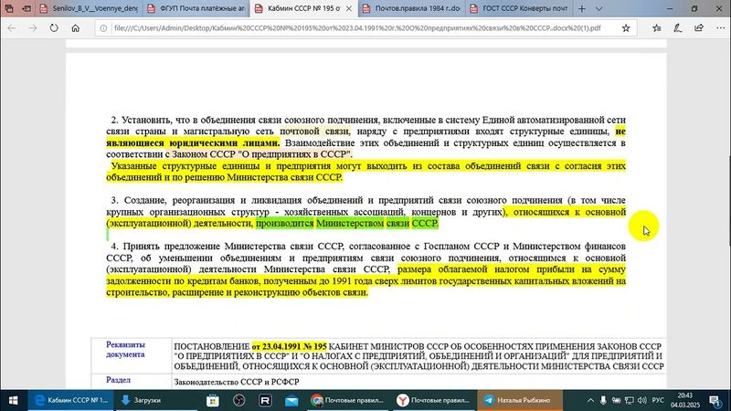Set these tabs aside

pos(26,8)
